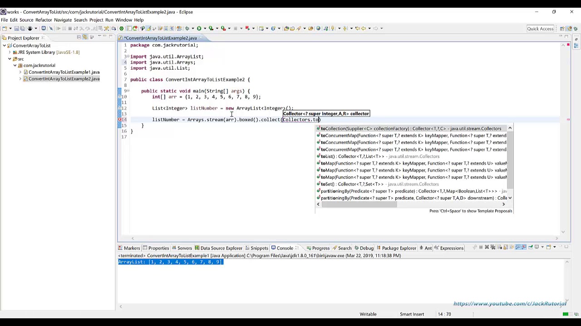Open the Refactor menu

44,20
